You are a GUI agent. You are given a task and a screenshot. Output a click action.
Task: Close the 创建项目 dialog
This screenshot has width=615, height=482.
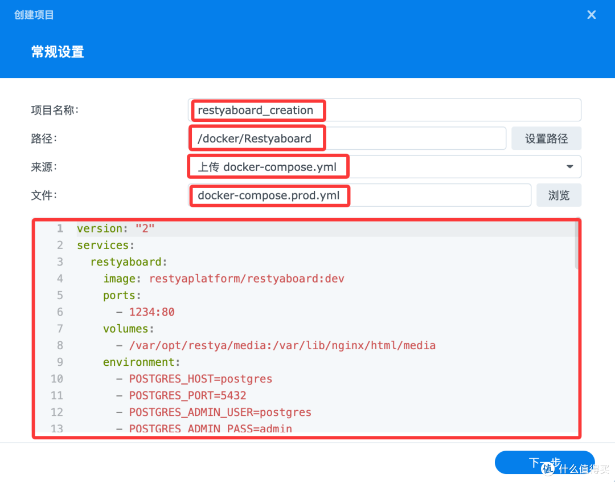[x=591, y=15]
